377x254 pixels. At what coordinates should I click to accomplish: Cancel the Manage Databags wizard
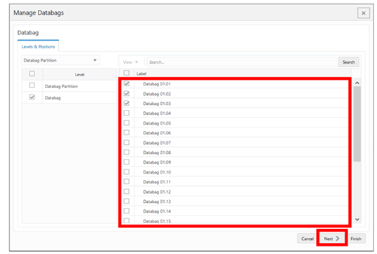tap(307, 239)
